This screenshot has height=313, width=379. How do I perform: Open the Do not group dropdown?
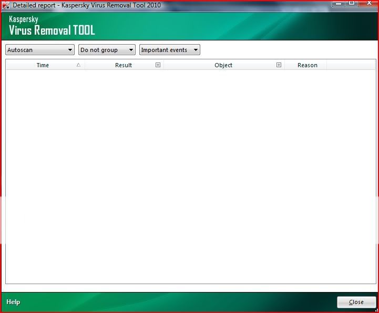pyautogui.click(x=107, y=50)
